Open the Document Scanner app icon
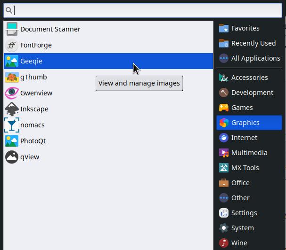 (x=12, y=29)
